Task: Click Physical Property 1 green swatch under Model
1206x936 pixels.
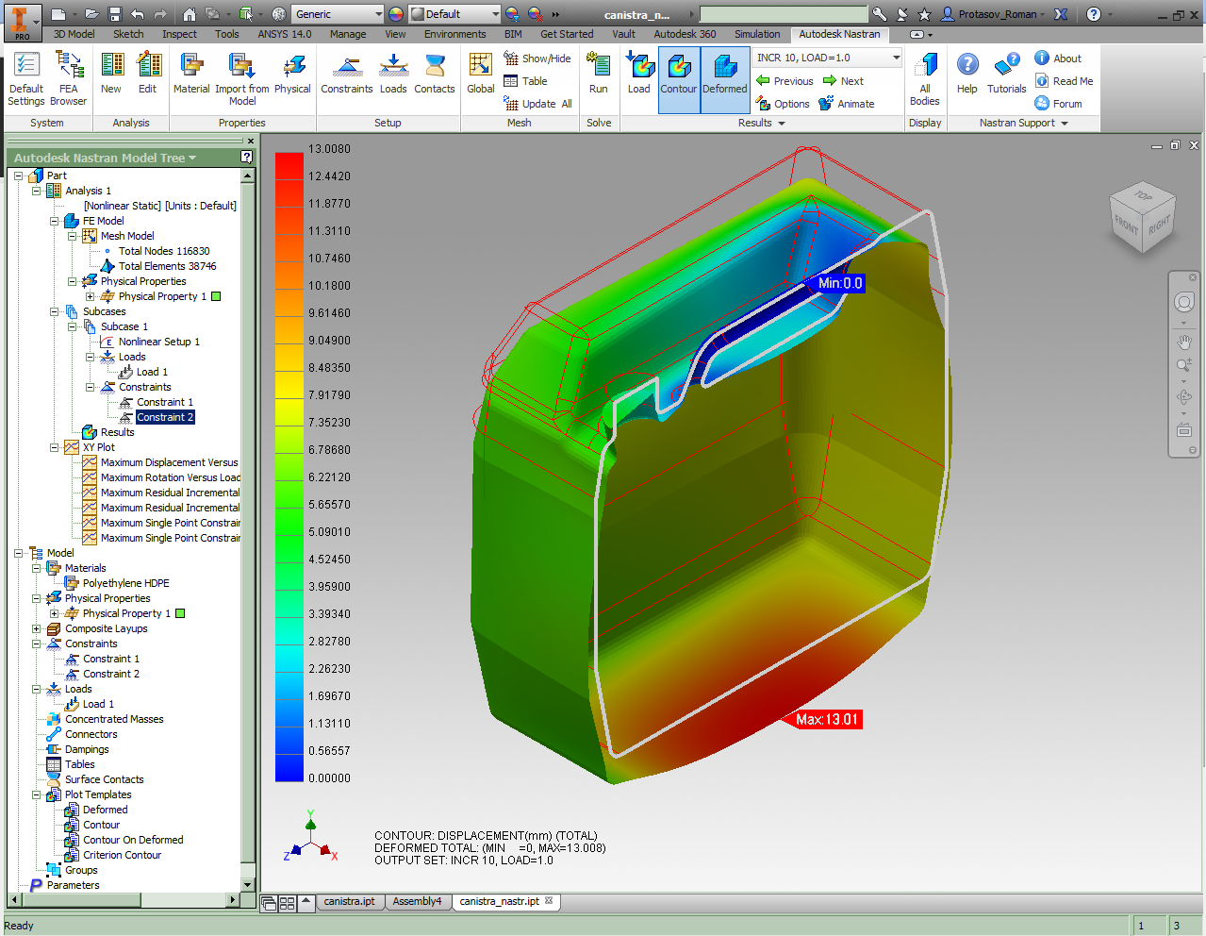Action: [180, 613]
